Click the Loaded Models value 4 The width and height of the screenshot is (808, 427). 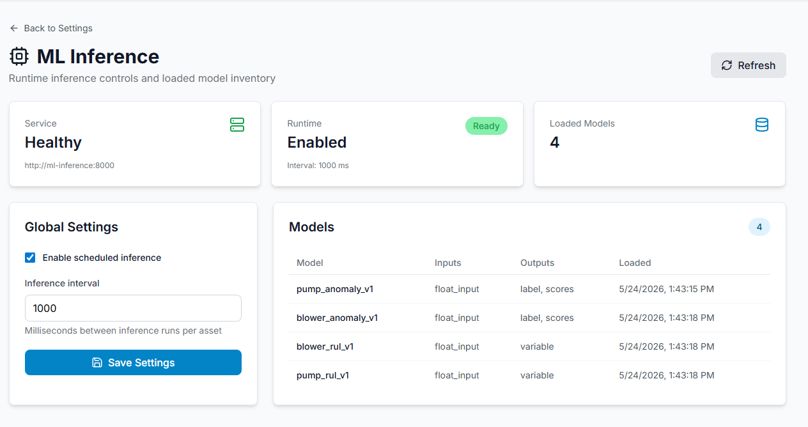(x=555, y=142)
